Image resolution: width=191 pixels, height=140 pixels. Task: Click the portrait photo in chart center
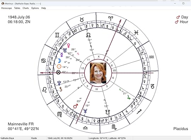click(98, 73)
